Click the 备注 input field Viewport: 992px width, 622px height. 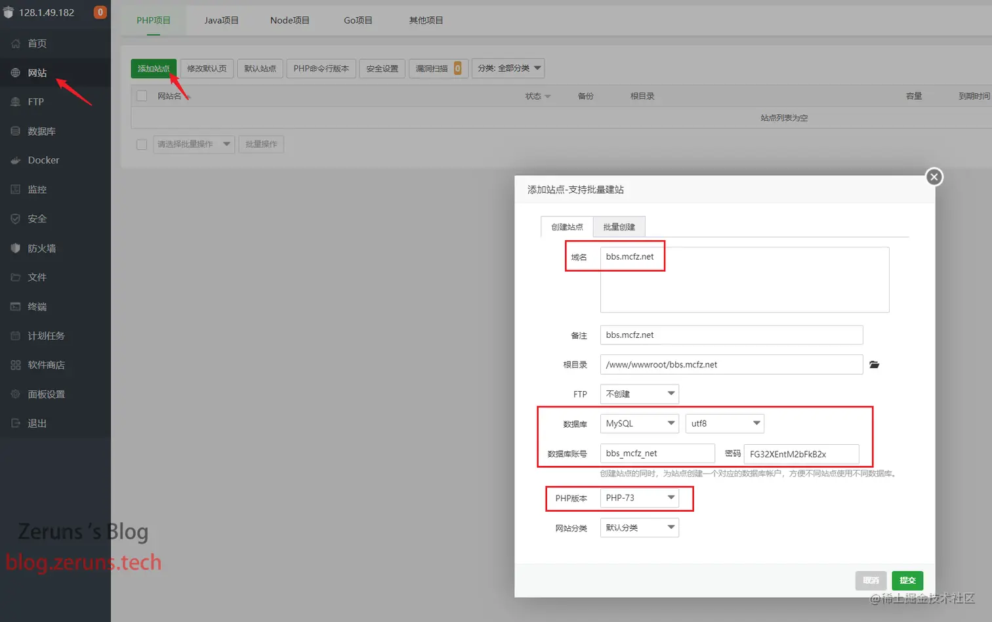[732, 335]
